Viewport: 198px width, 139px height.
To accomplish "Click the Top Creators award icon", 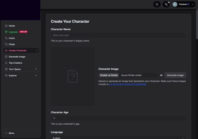I will (6, 63).
